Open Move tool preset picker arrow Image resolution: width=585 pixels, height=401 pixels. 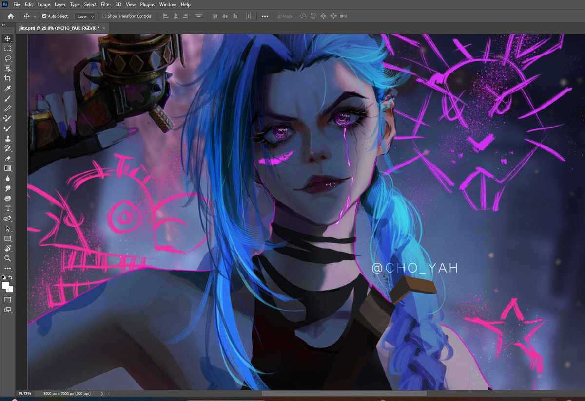35,16
